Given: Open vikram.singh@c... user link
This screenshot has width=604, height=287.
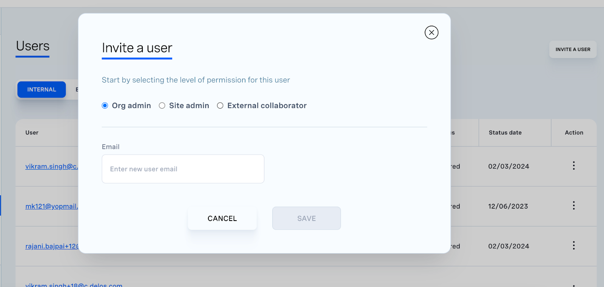Looking at the screenshot, I should (52, 166).
